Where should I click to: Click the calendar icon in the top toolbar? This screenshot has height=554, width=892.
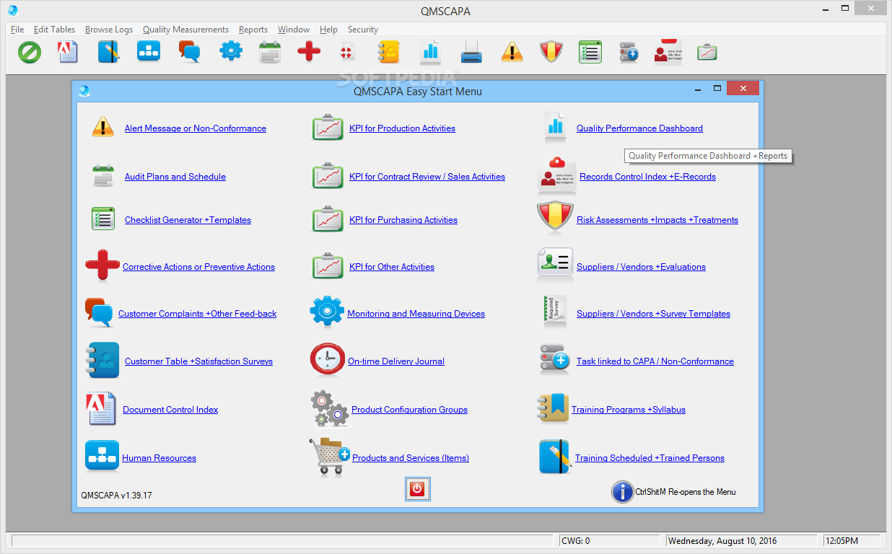[270, 53]
